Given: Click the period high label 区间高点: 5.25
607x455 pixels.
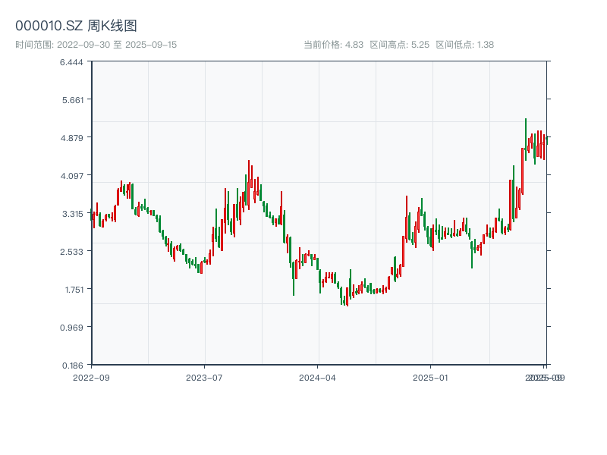Looking at the screenshot, I should point(400,45).
